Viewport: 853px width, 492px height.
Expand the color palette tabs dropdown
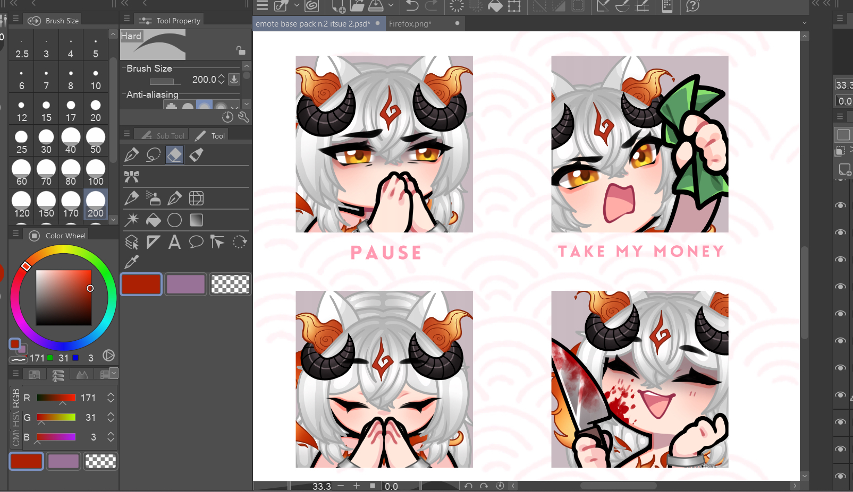pyautogui.click(x=114, y=374)
